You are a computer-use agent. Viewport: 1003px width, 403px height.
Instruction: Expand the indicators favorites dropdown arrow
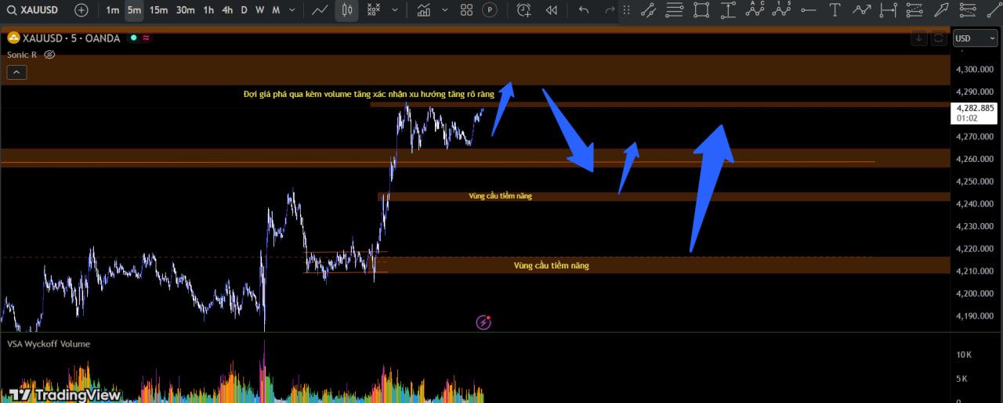pos(445,10)
